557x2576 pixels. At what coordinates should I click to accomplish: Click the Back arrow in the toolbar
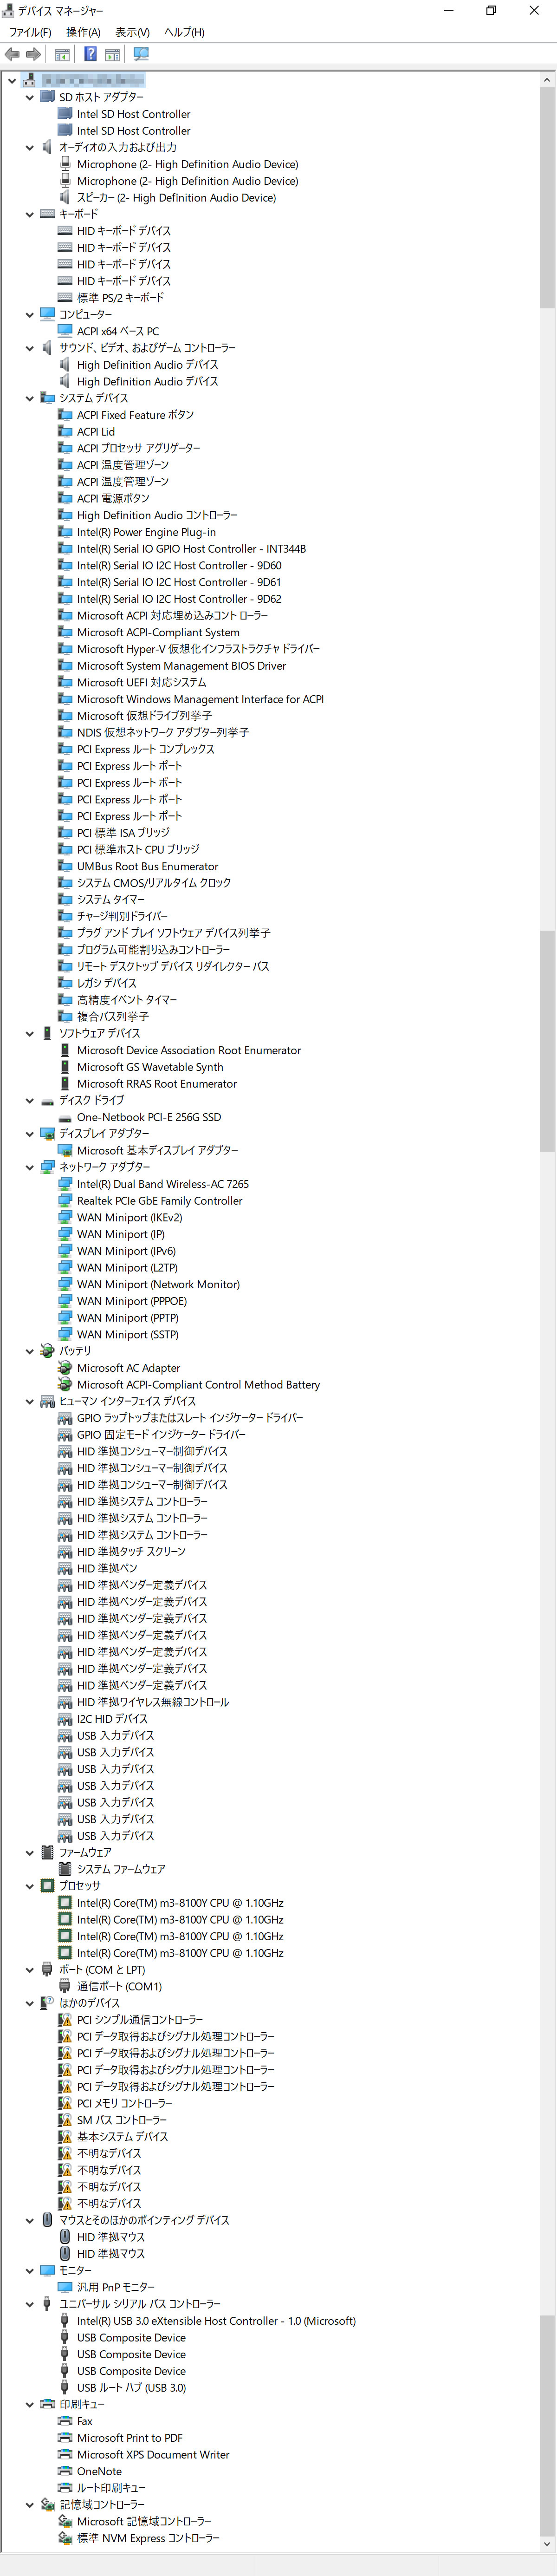tap(12, 54)
